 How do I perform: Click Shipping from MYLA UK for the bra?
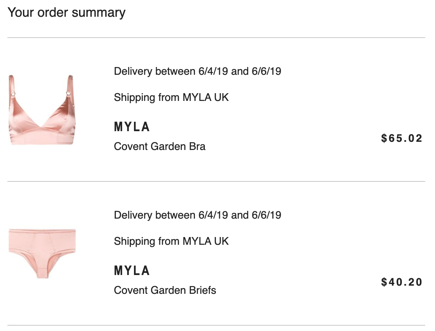[171, 97]
